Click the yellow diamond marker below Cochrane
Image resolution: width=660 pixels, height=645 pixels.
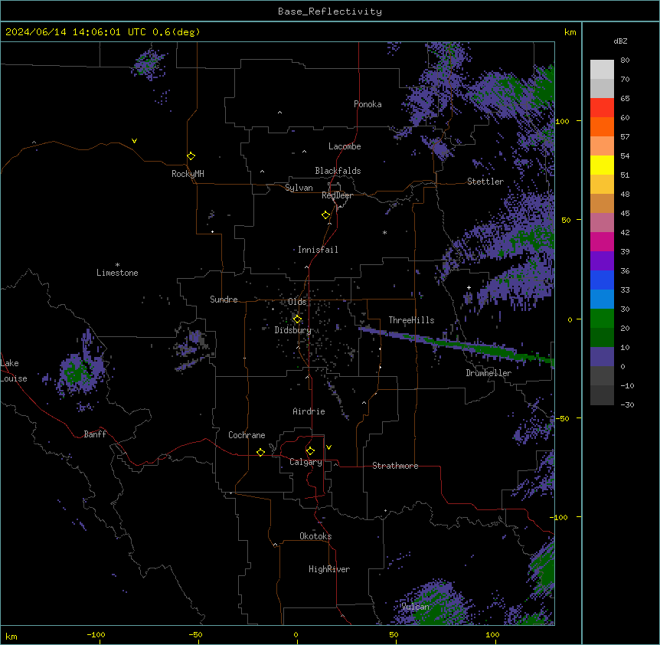click(260, 452)
